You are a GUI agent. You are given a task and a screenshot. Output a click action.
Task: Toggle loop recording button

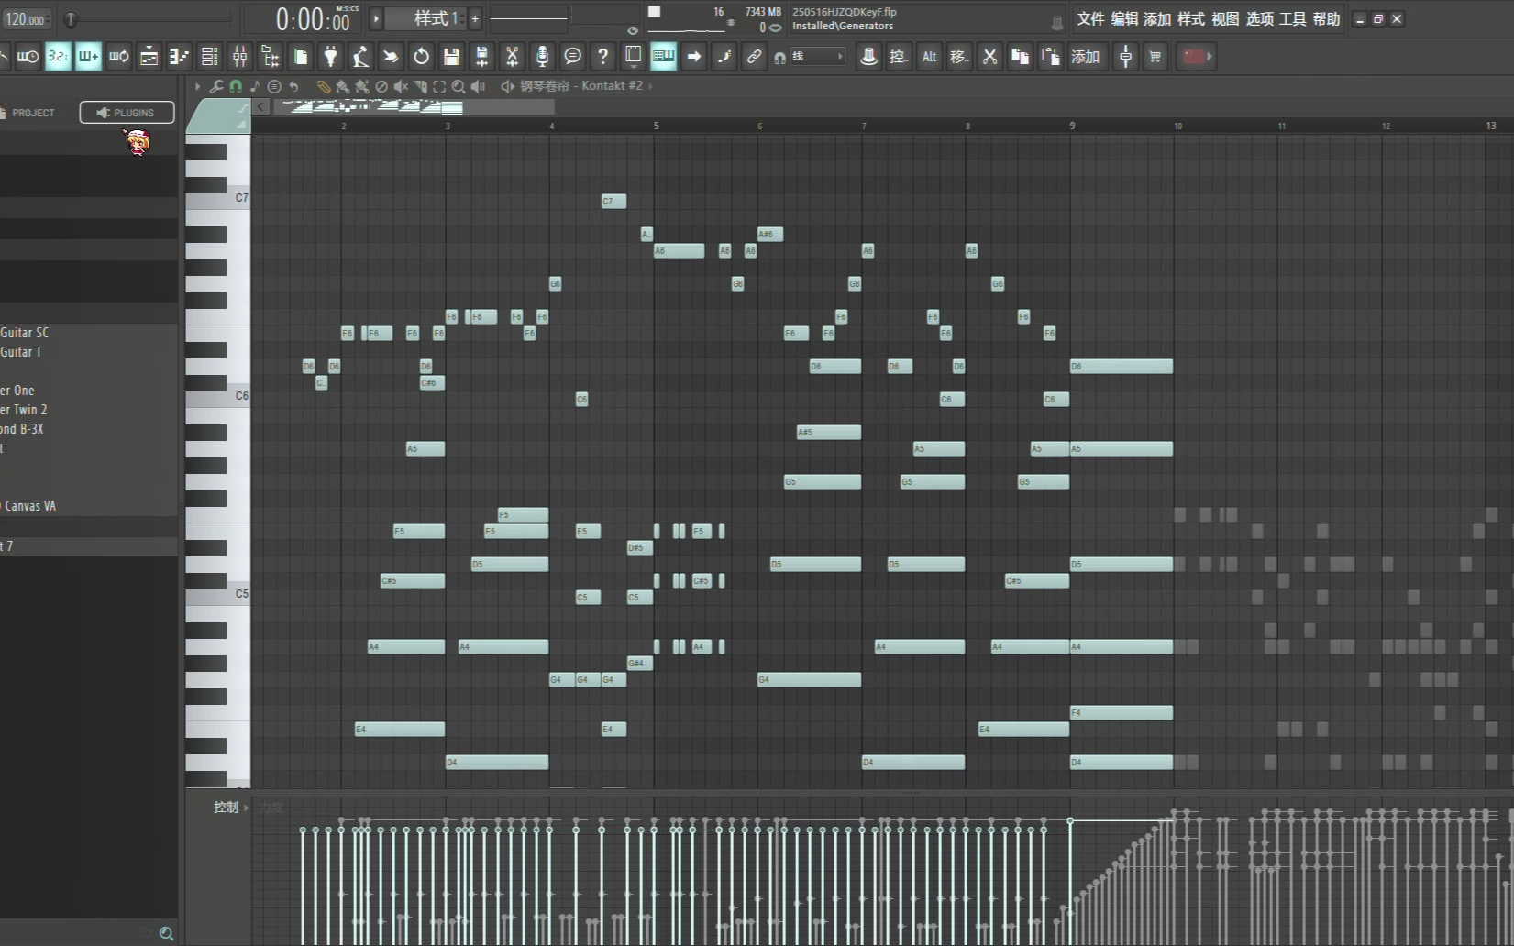point(118,57)
